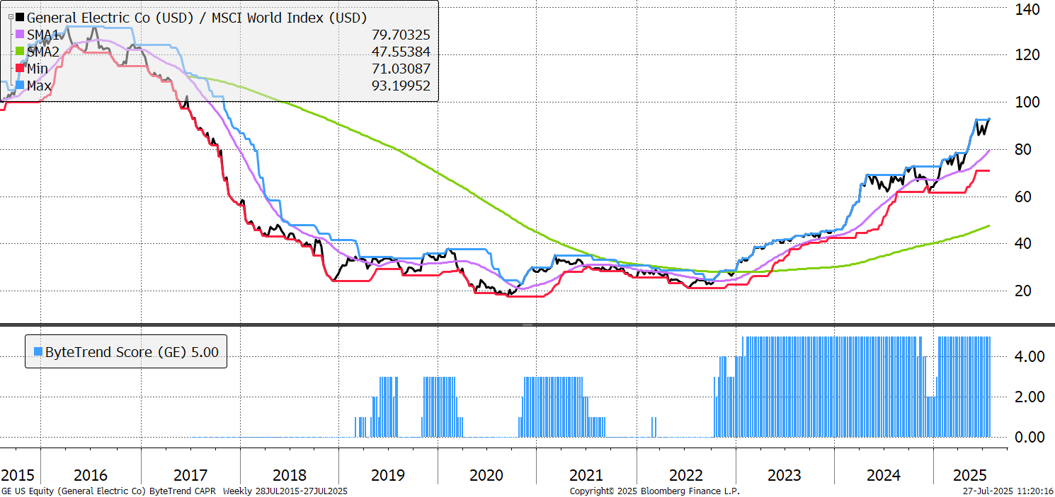Click the 60 price axis label
This screenshot has height=497, width=1055.
[x=1022, y=197]
